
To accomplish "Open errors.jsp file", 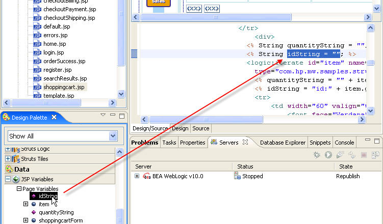I will click(x=56, y=35).
